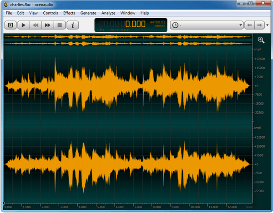Screen dimensions: 273x213
Task: Click the Rewind button
Action: [x=35, y=25]
